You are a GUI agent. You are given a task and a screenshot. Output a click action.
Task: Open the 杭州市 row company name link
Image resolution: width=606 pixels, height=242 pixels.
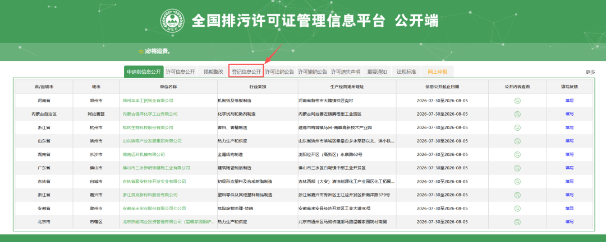pos(148,128)
